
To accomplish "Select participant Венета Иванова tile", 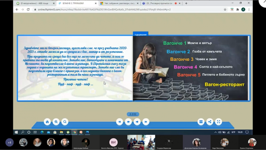I will 113,142.
